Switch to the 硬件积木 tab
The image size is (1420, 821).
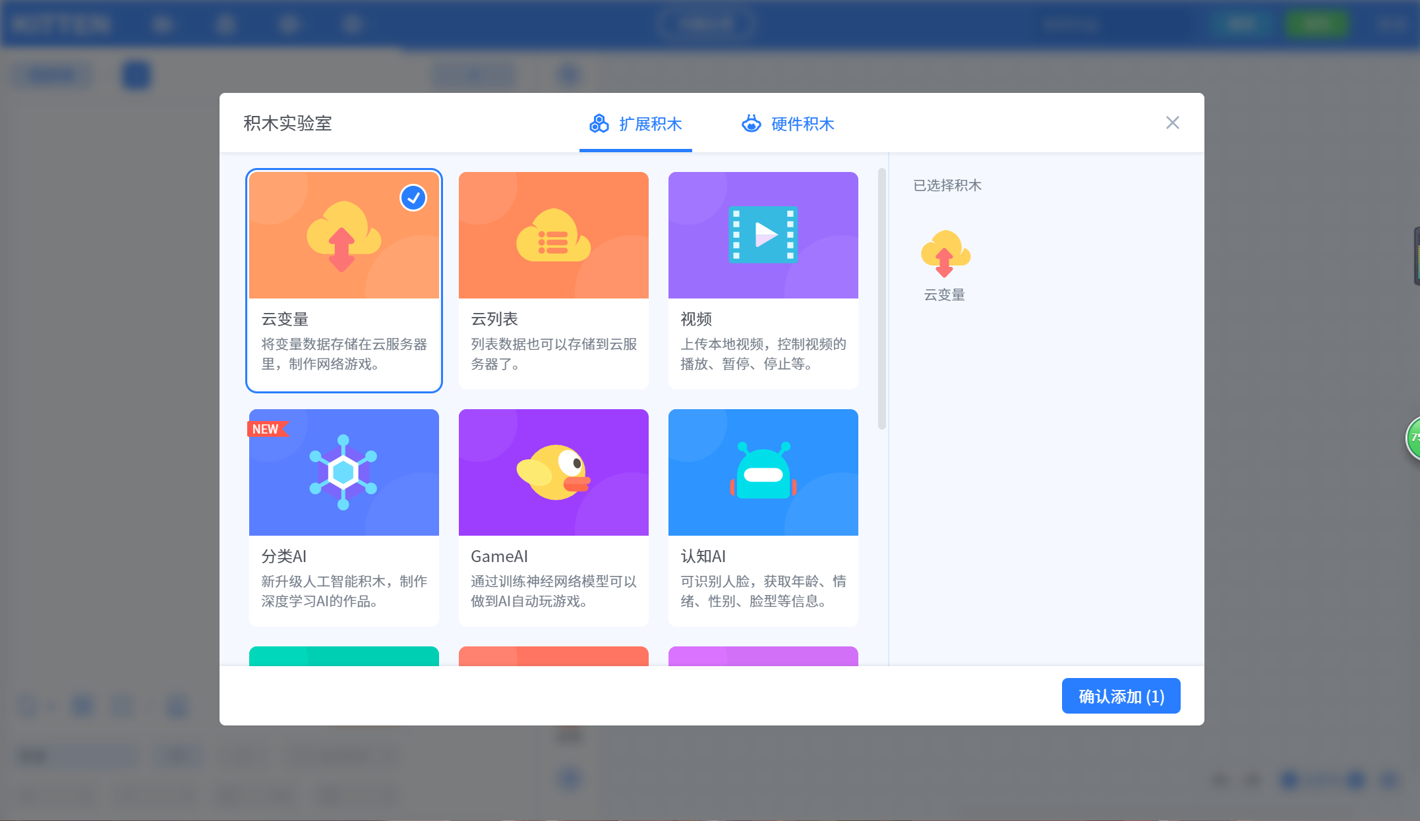pyautogui.click(x=788, y=124)
